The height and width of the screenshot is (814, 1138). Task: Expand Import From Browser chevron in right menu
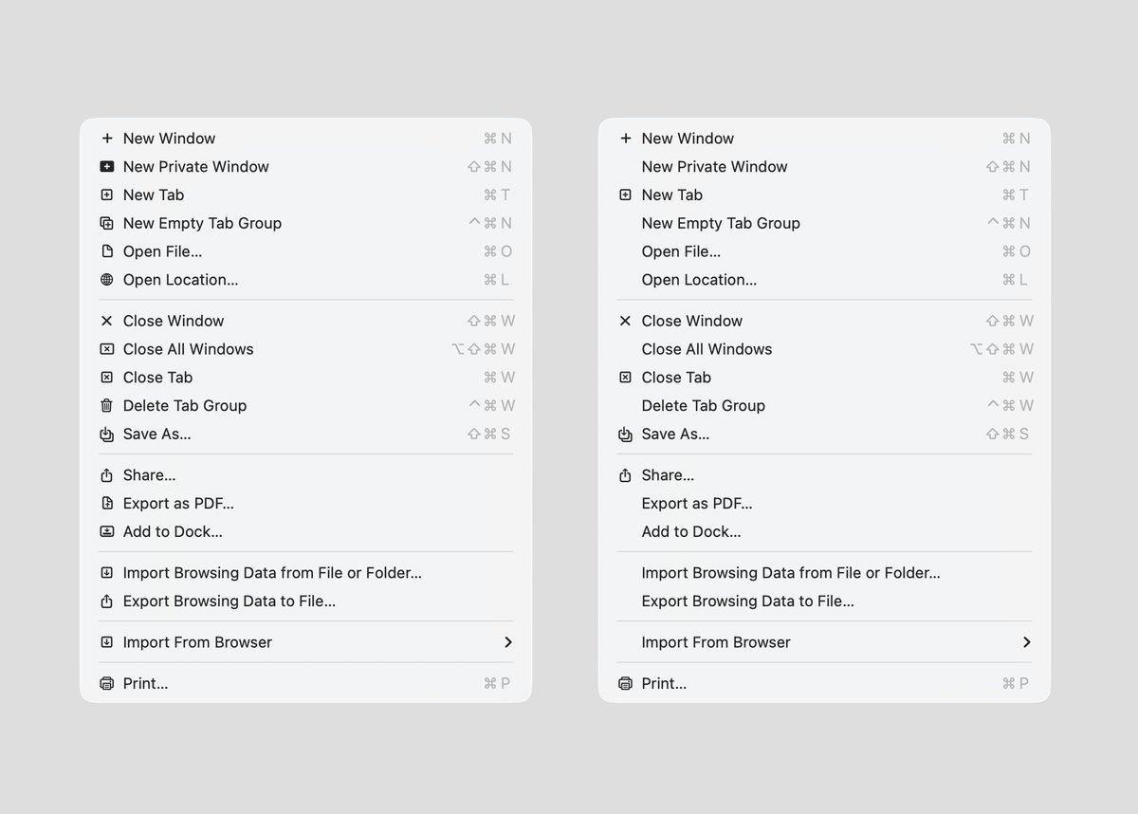point(1027,642)
